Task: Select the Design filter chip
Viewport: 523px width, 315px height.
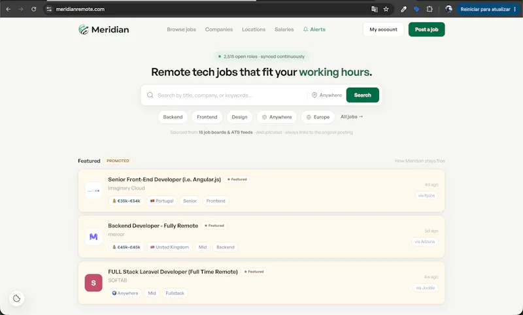Action: coord(239,117)
